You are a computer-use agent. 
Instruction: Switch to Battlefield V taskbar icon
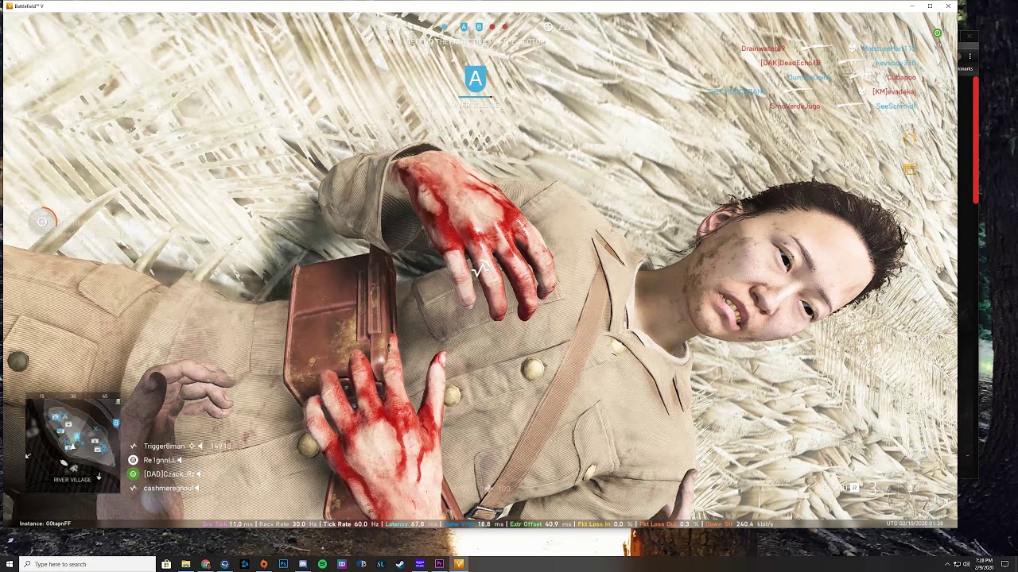pyautogui.click(x=459, y=564)
